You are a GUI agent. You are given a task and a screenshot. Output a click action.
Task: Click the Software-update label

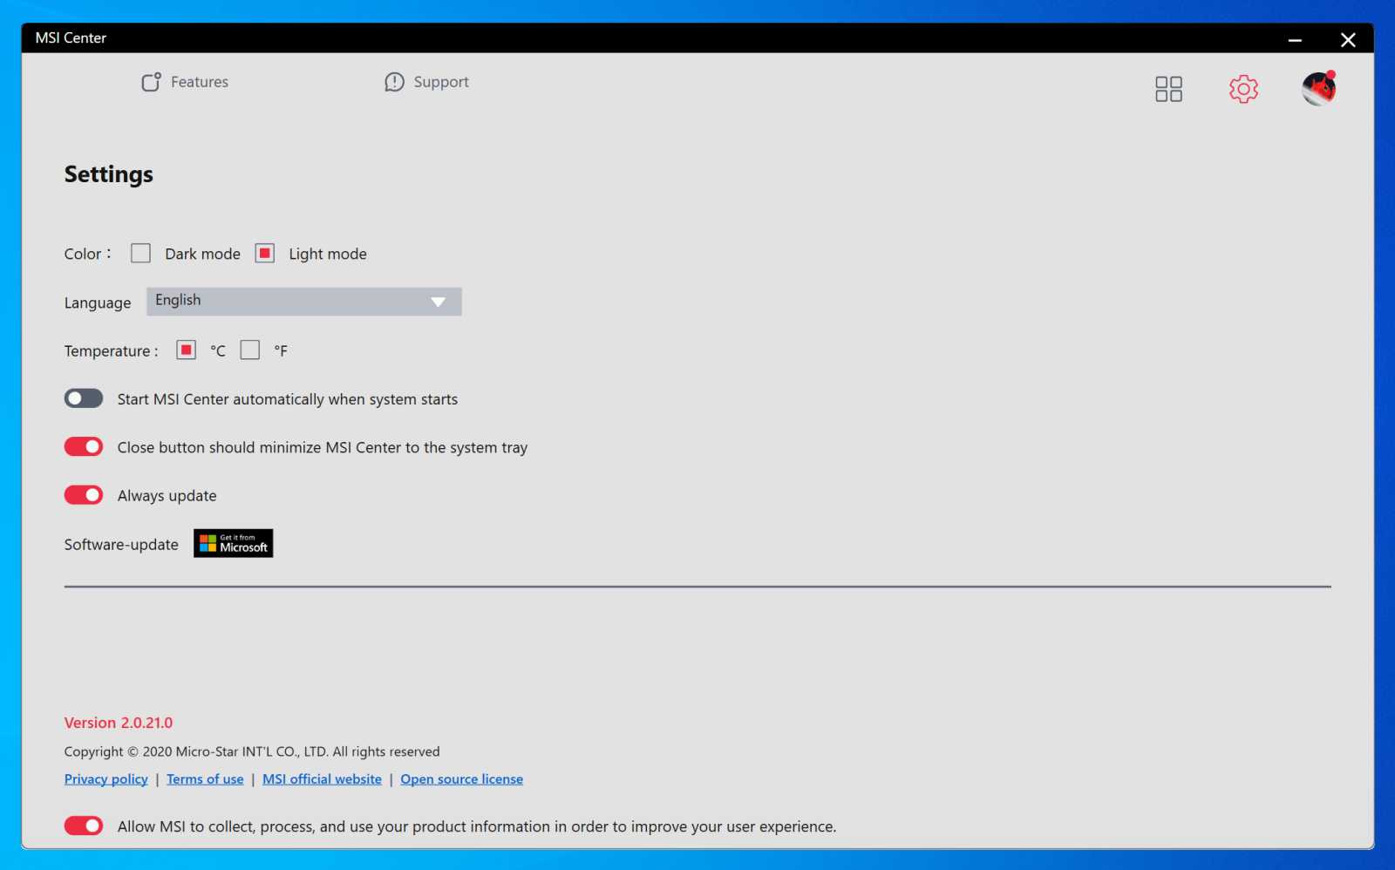121,545
